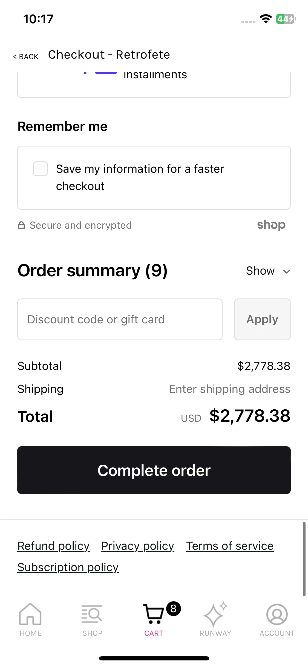
Task: Click Show to reveal order items
Action: coord(260,271)
